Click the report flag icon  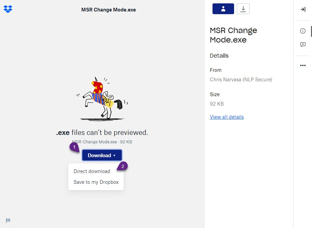click(8, 221)
